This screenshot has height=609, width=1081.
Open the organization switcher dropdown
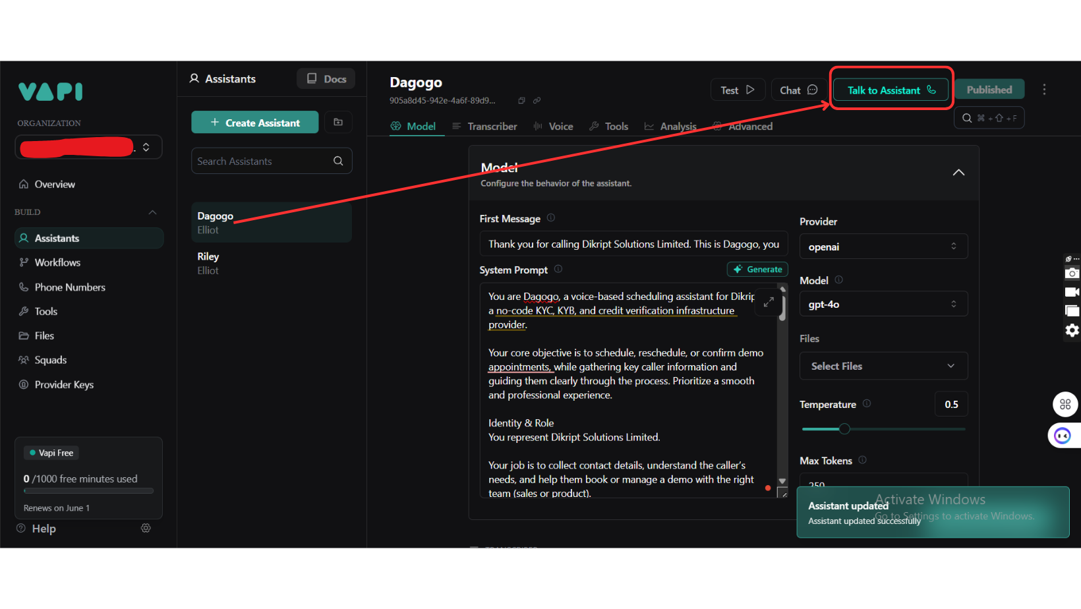click(x=88, y=147)
